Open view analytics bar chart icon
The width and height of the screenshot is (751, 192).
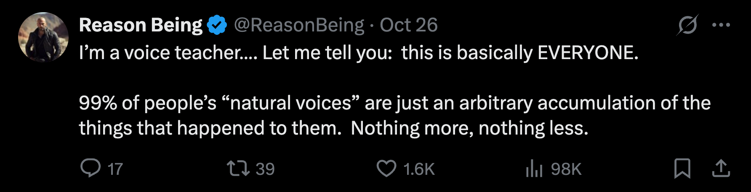pos(534,169)
